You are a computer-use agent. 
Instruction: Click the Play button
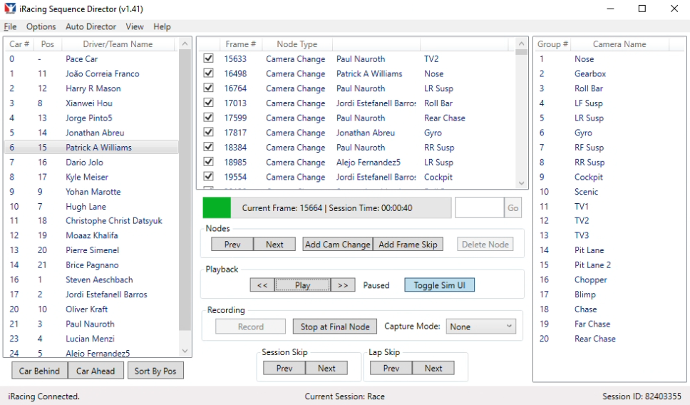[x=303, y=284]
